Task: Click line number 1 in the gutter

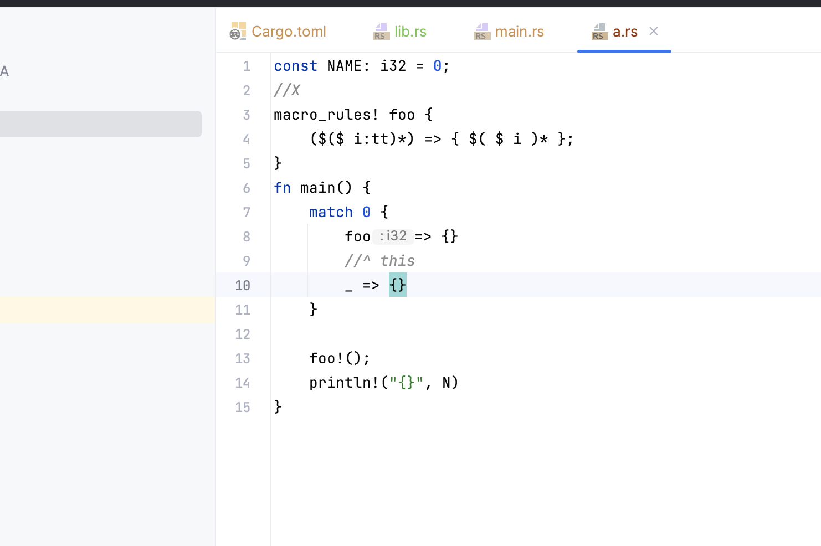Action: 247,66
